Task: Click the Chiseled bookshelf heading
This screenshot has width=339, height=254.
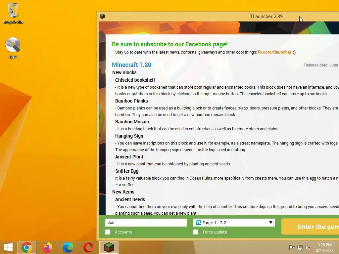Action: point(135,80)
